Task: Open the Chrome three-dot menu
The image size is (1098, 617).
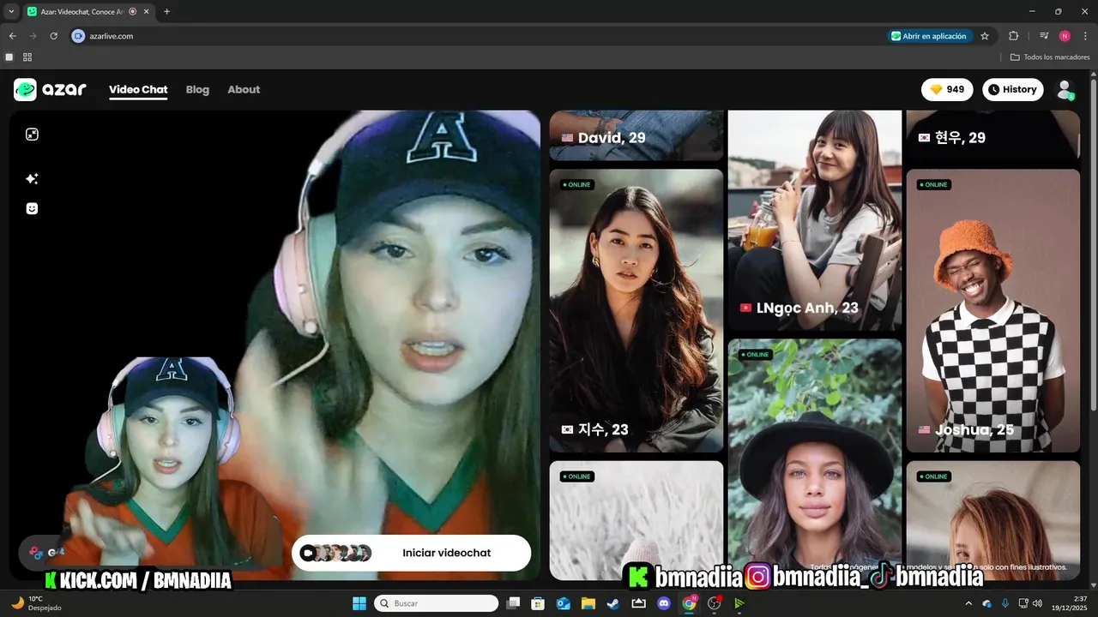Action: coord(1085,36)
